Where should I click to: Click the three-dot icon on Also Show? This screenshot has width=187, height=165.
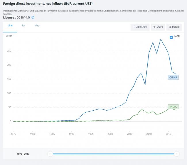pyautogui.click(x=134, y=27)
